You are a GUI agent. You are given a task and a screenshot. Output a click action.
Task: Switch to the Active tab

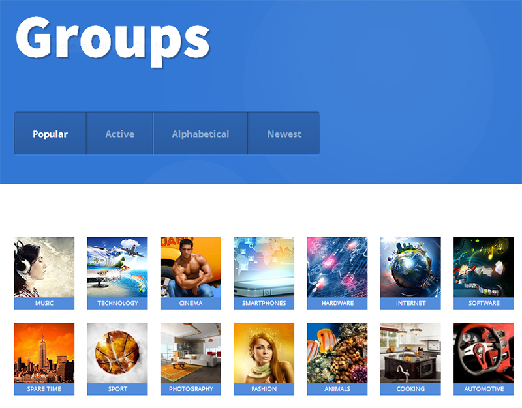pos(120,134)
